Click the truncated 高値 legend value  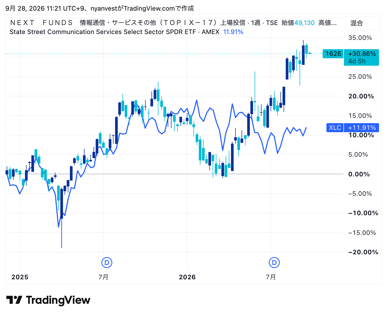coord(327,23)
